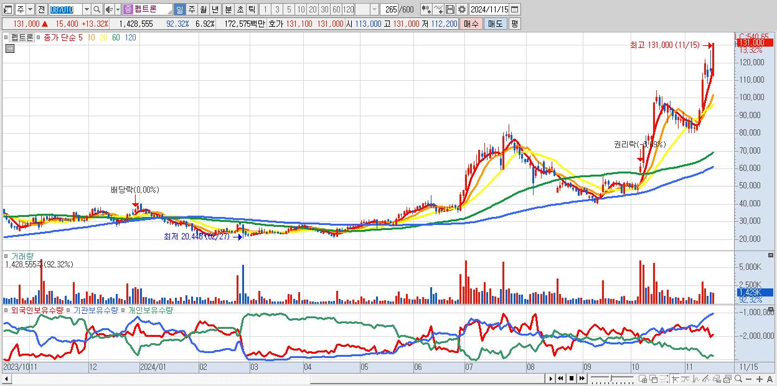Click the 펩트론 chart legend label
This screenshot has height=386, width=777.
22,37
